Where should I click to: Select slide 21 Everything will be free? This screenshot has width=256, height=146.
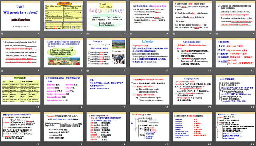[x=106, y=127]
